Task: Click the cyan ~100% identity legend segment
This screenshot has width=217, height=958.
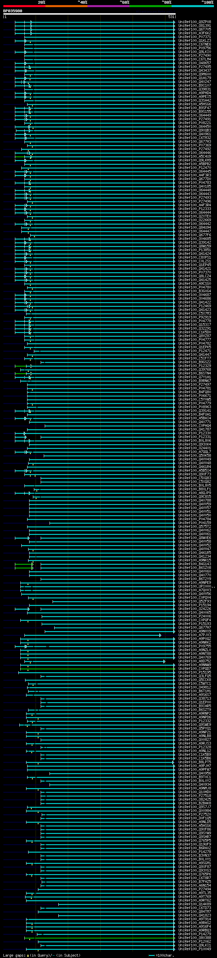Action: tap(193, 6)
